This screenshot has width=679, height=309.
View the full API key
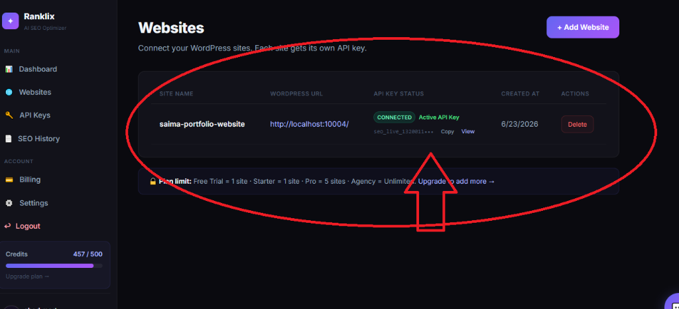[467, 131]
